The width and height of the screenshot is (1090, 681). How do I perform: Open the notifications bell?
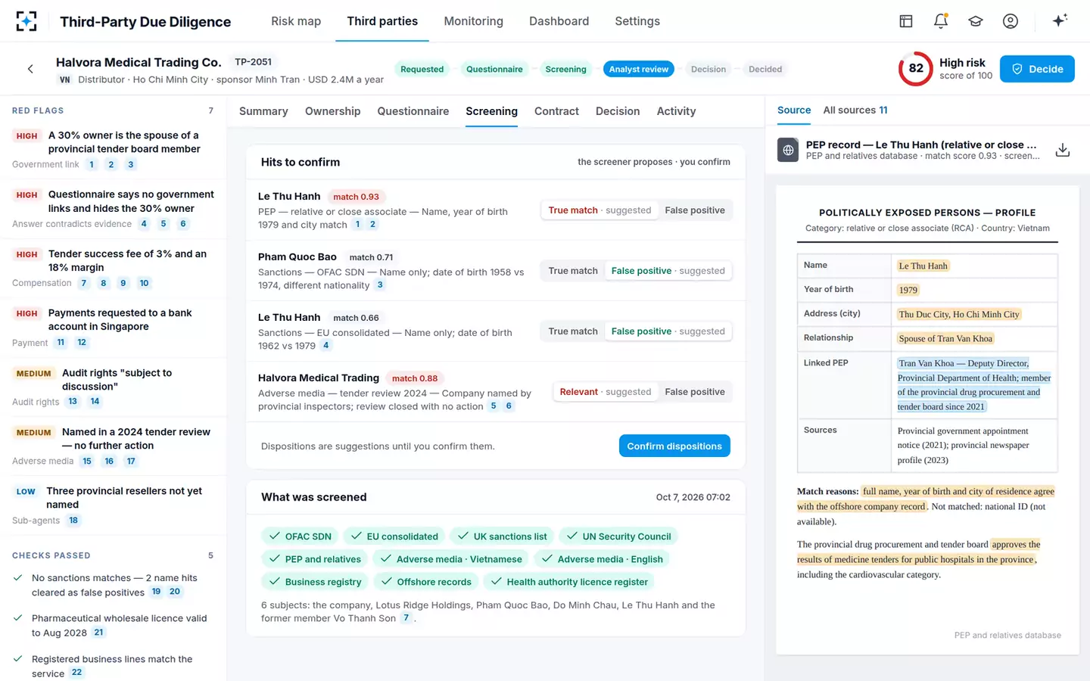point(941,21)
